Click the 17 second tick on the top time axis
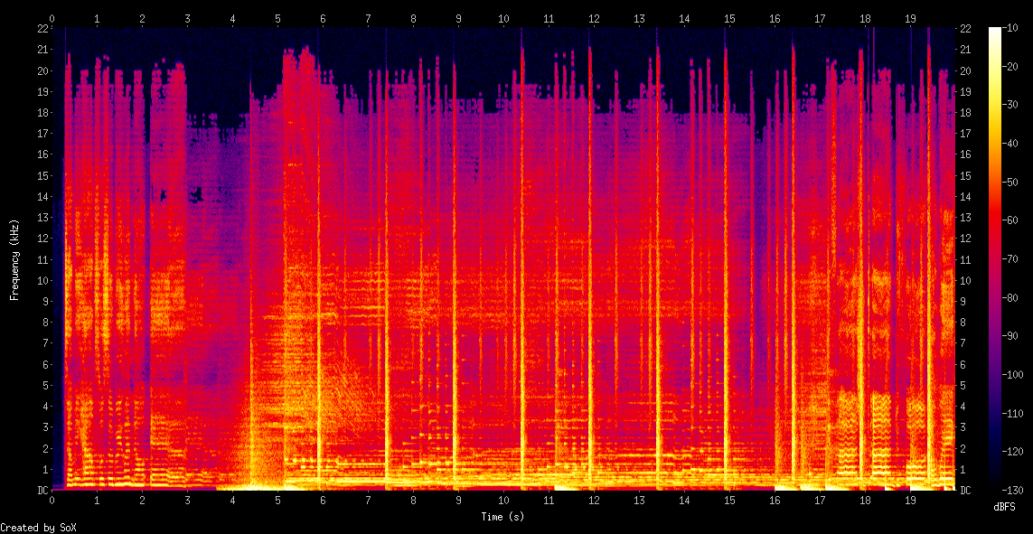1033x534 pixels. (x=820, y=19)
